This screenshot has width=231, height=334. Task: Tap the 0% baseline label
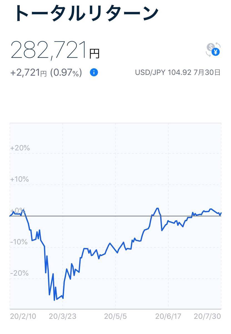pos(18,210)
